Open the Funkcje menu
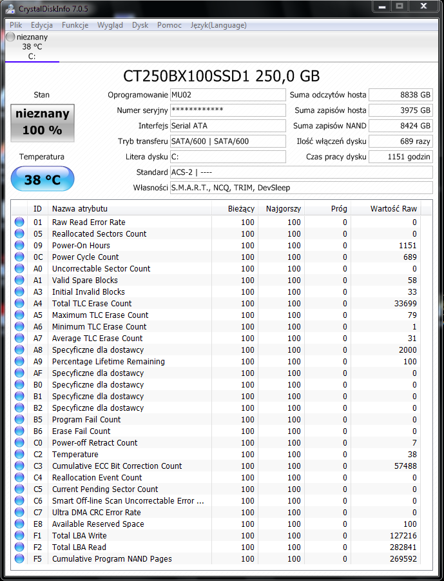 [x=75, y=25]
